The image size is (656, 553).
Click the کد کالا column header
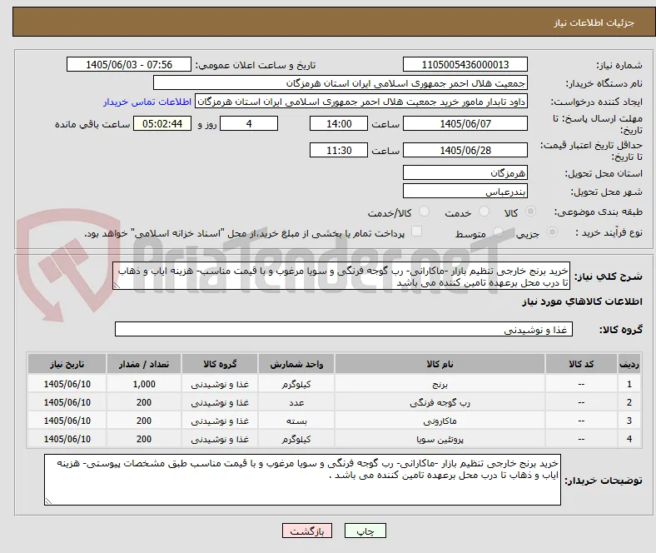pyautogui.click(x=581, y=364)
